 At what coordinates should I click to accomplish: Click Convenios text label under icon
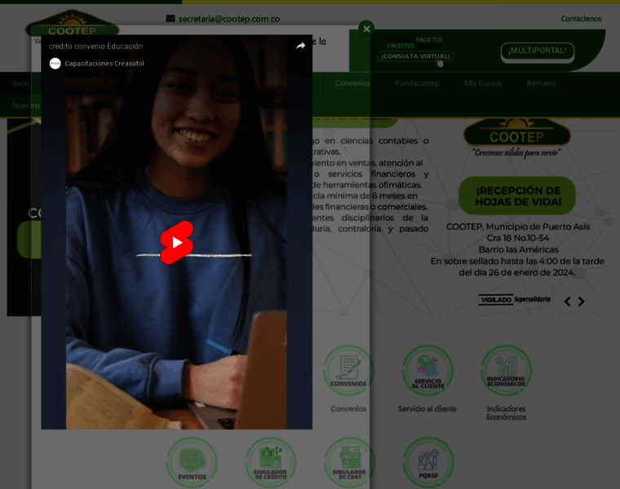click(348, 409)
